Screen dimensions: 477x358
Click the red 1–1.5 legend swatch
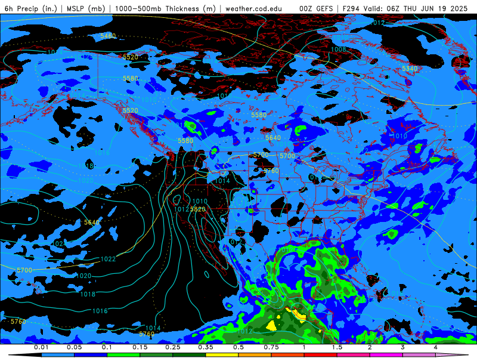click(x=321, y=355)
